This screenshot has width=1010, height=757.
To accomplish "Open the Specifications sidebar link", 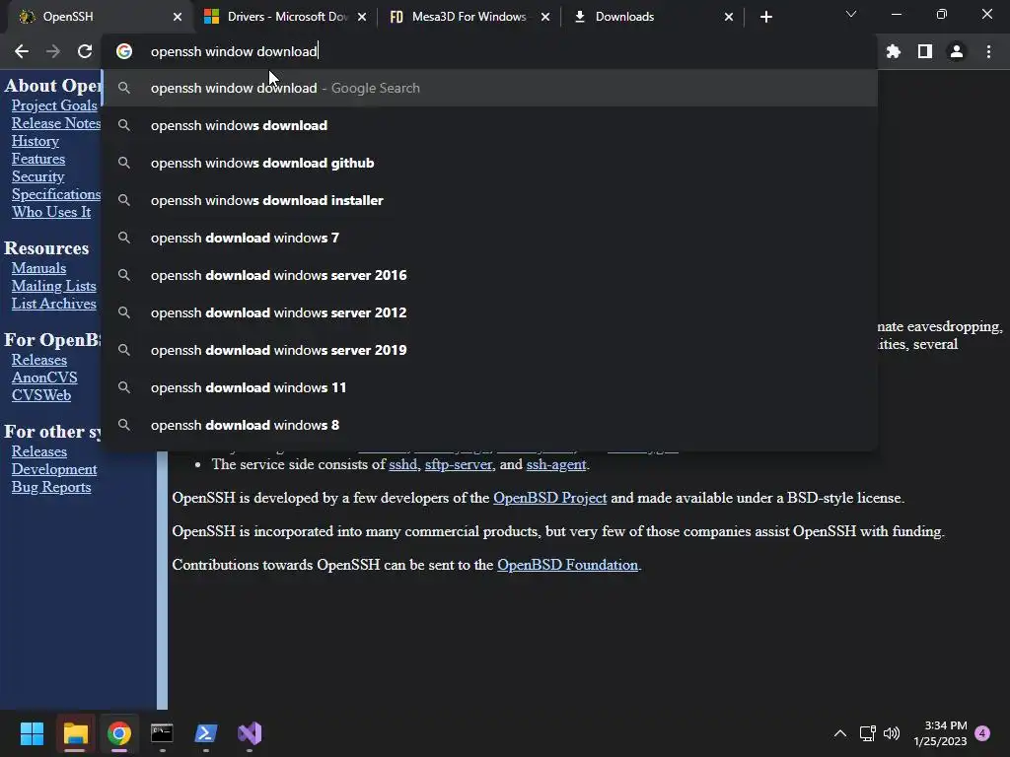I will pos(56,194).
